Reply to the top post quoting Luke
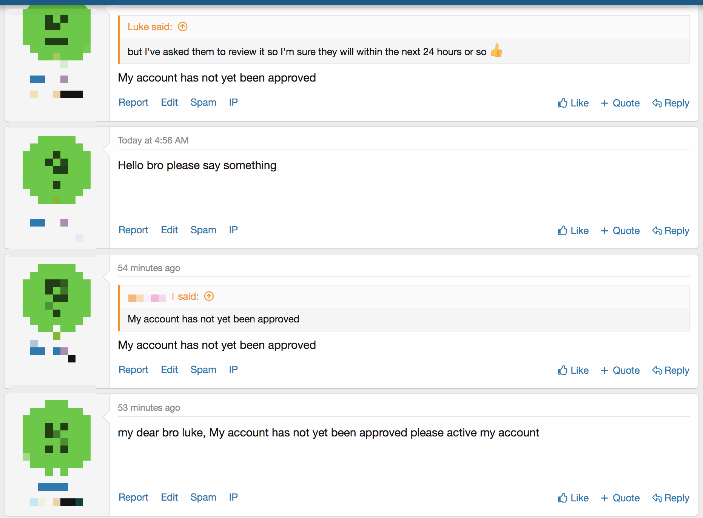This screenshot has height=518, width=703. pyautogui.click(x=671, y=103)
